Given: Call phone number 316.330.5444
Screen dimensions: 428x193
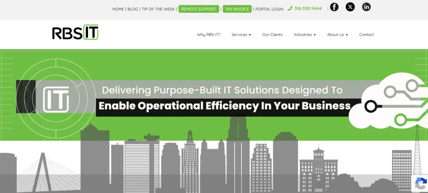Looking at the screenshot, I should [308, 9].
